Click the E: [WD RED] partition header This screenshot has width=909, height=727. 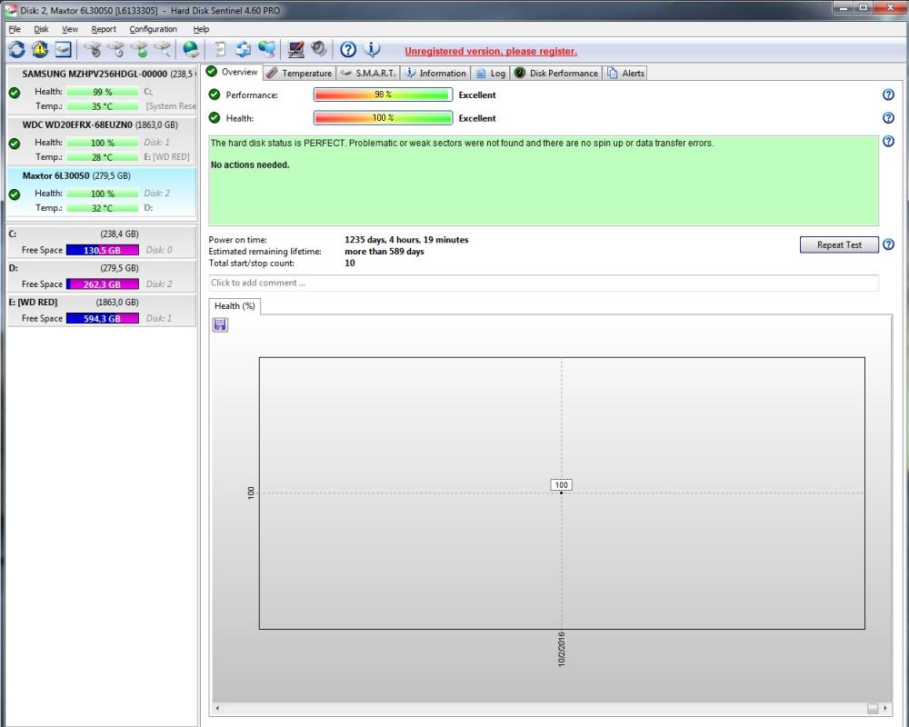[x=102, y=303]
